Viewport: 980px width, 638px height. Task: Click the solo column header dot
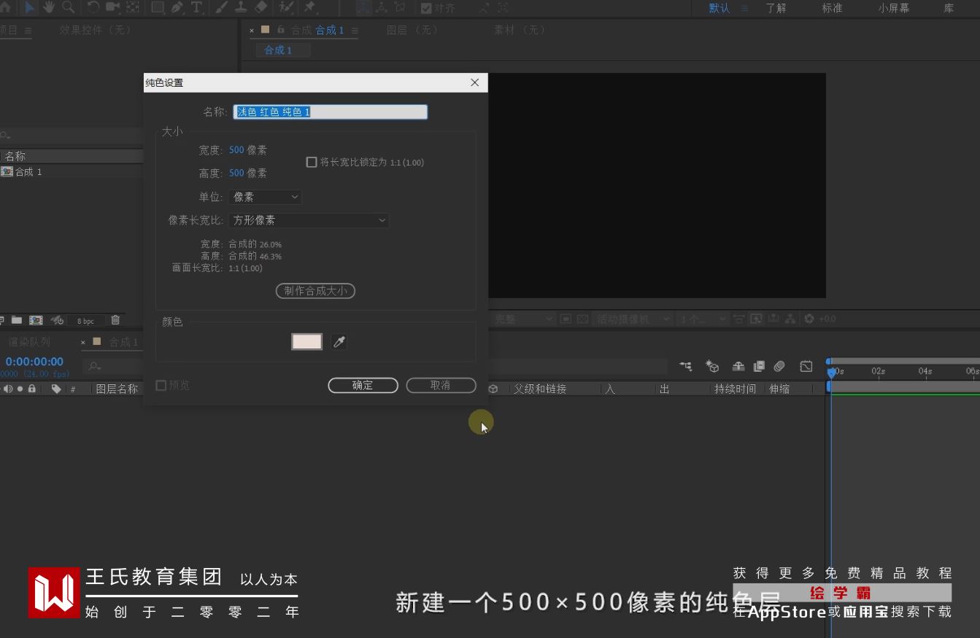pos(20,389)
